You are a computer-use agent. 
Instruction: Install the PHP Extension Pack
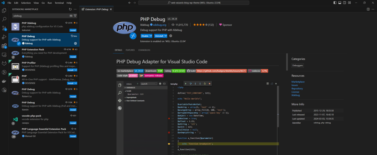[73, 57]
